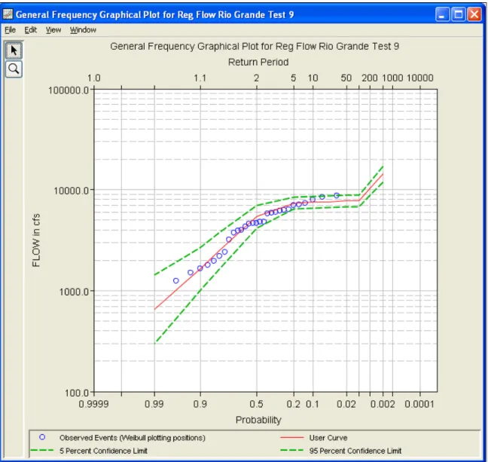Click the plot icon in the title bar
This screenshot has height=462, width=488.
(x=8, y=14)
